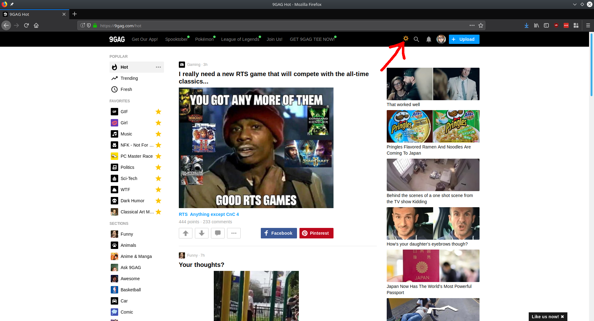594x321 pixels.
Task: Open the Spooktober section
Action: [176, 39]
